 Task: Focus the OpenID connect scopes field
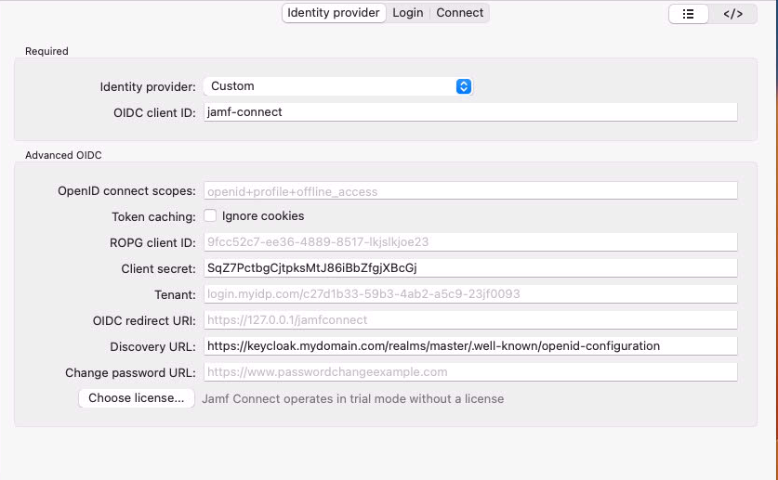[470, 190]
